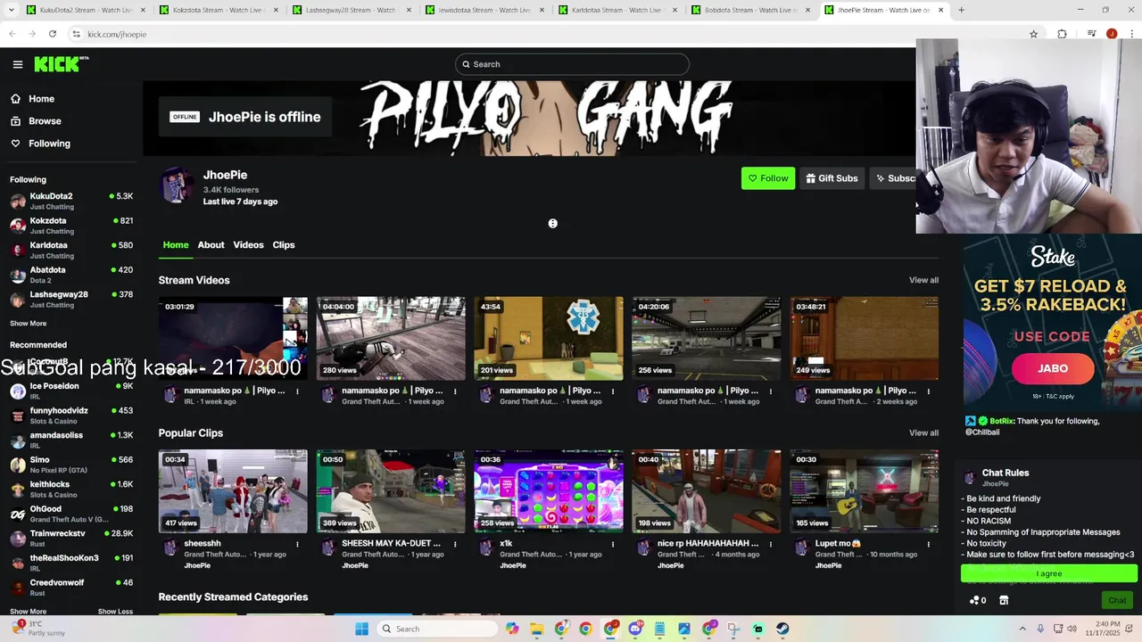Click the Kick logo
Viewport: 1142px width, 642px height.
61,64
